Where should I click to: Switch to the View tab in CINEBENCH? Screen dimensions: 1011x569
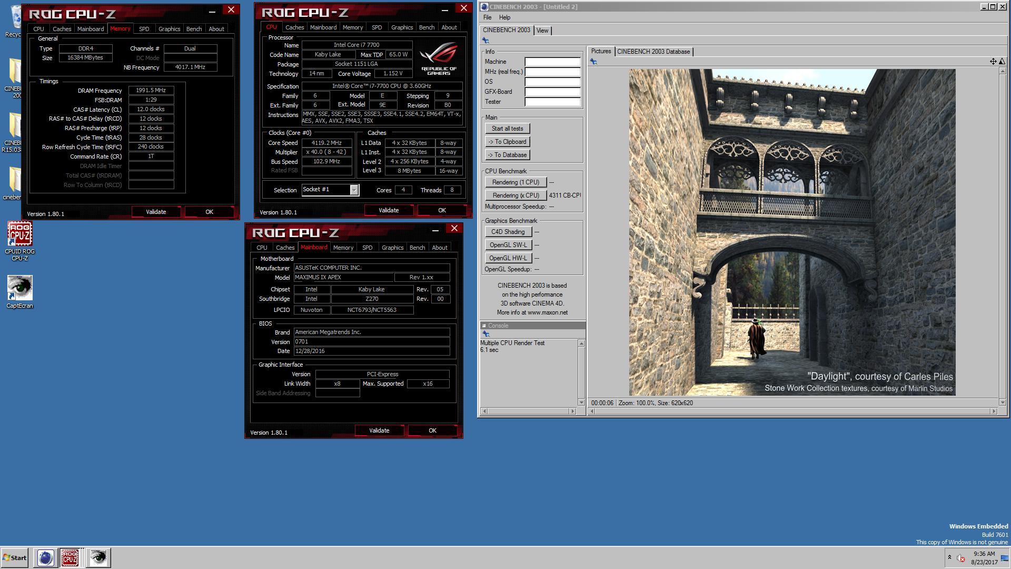542,31
